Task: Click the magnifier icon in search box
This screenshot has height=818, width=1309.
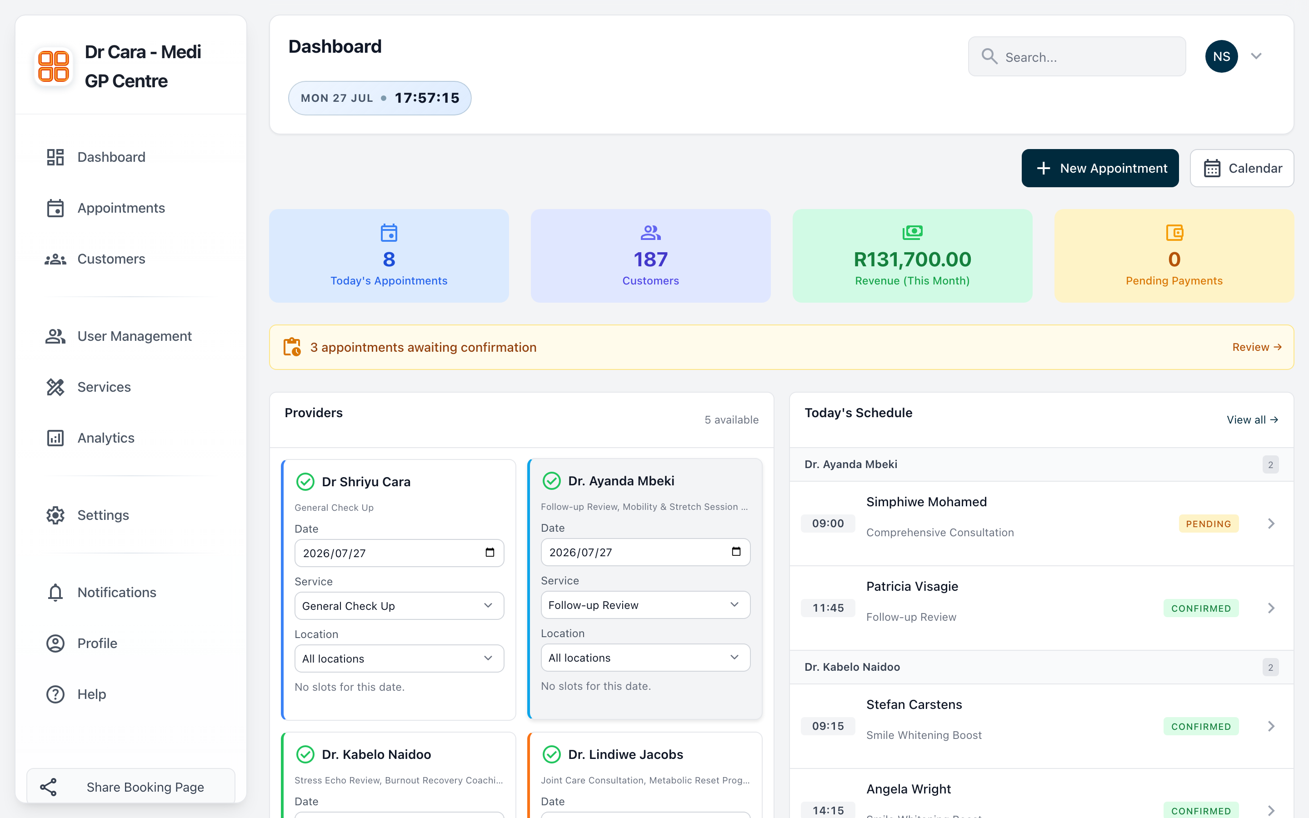Action: (x=989, y=56)
